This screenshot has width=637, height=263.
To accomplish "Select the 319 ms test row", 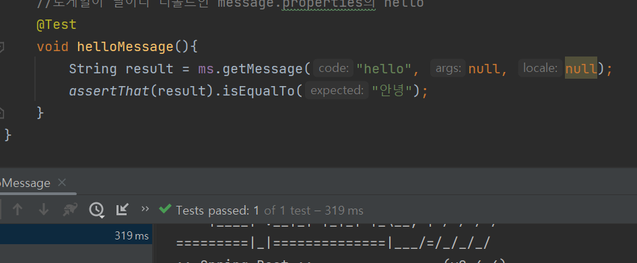I will pyautogui.click(x=76, y=235).
